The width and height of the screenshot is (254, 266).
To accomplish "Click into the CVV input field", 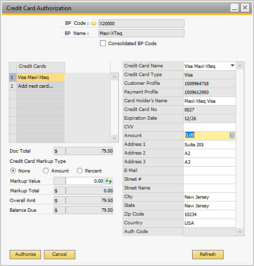I will pos(210,127).
